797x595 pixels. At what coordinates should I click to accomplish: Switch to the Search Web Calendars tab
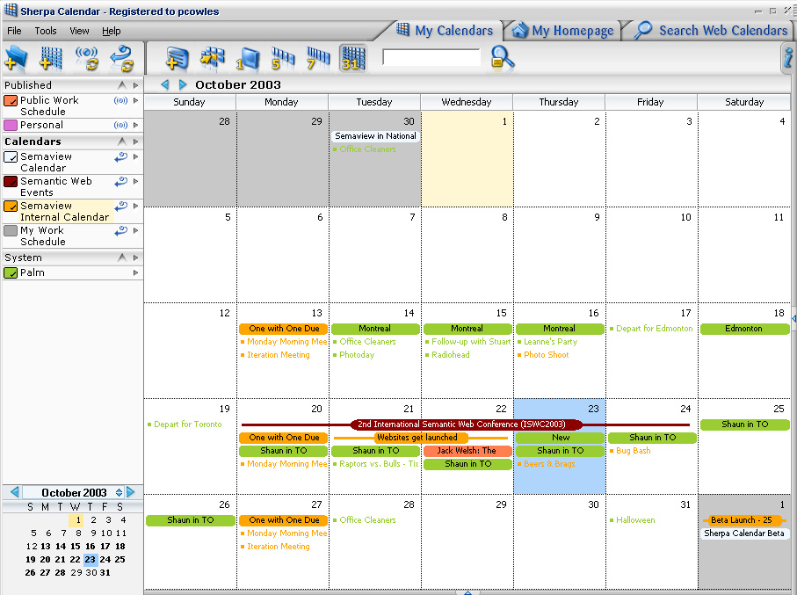[712, 31]
